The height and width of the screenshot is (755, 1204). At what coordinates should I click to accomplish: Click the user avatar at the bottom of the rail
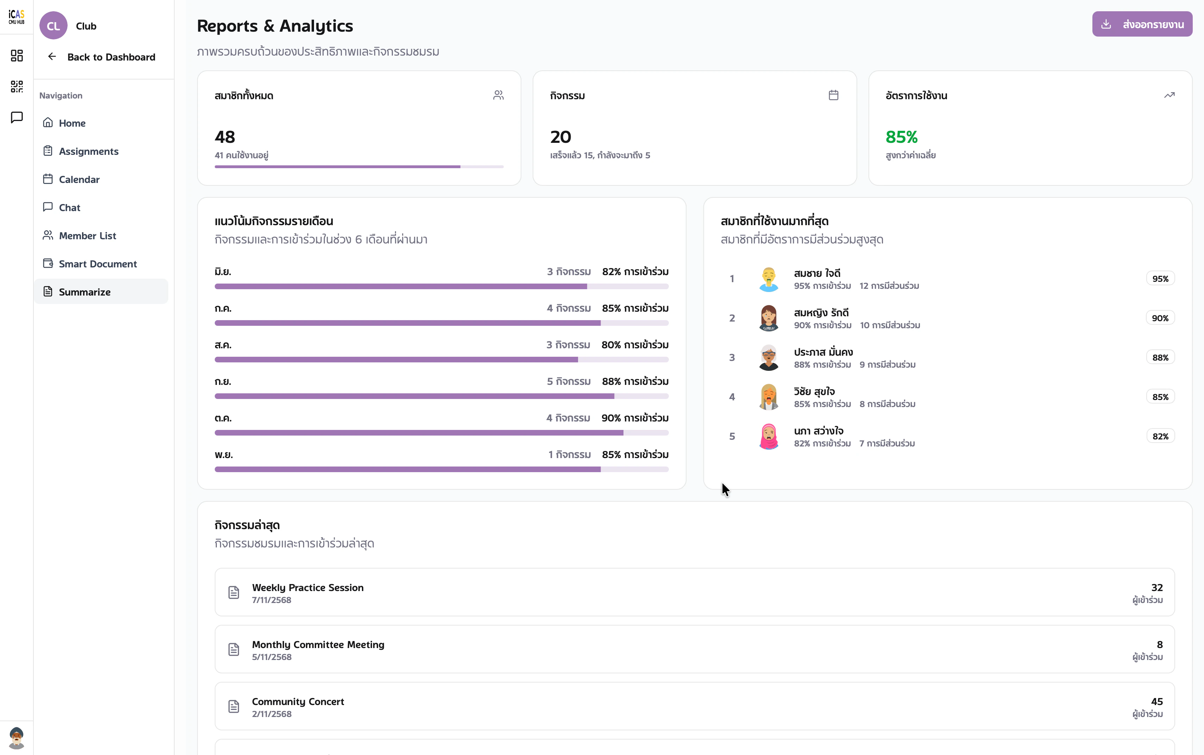tap(17, 737)
